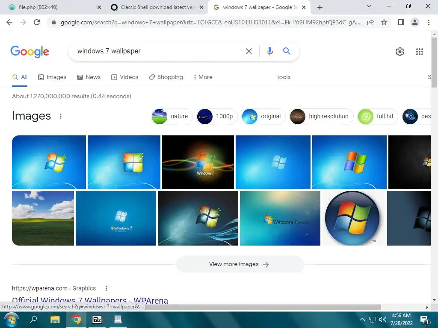Image resolution: width=438 pixels, height=328 pixels.
Task: Start voice search with the microphone icon
Action: [269, 51]
